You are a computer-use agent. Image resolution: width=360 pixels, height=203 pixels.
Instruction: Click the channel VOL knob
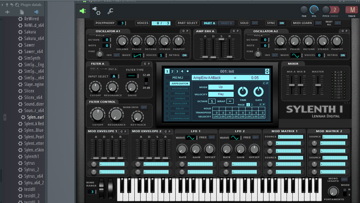coord(314,10)
